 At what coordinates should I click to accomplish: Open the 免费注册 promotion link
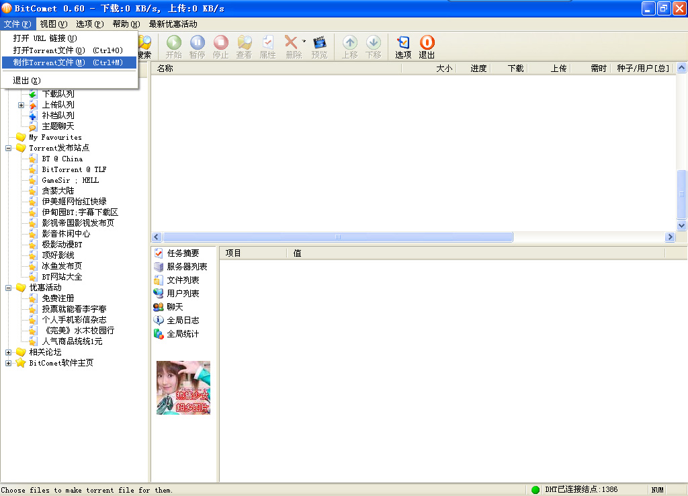(58, 298)
